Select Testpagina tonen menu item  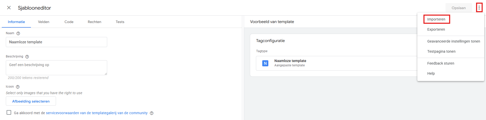point(441,51)
